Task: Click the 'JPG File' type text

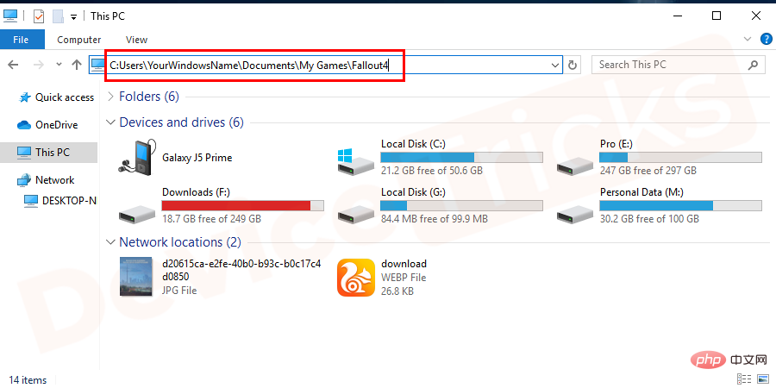Action: click(x=179, y=291)
